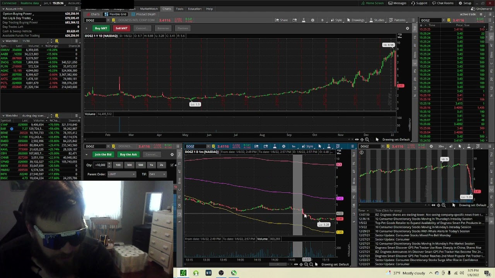Open the top chart flask studies icon

click(x=303, y=20)
